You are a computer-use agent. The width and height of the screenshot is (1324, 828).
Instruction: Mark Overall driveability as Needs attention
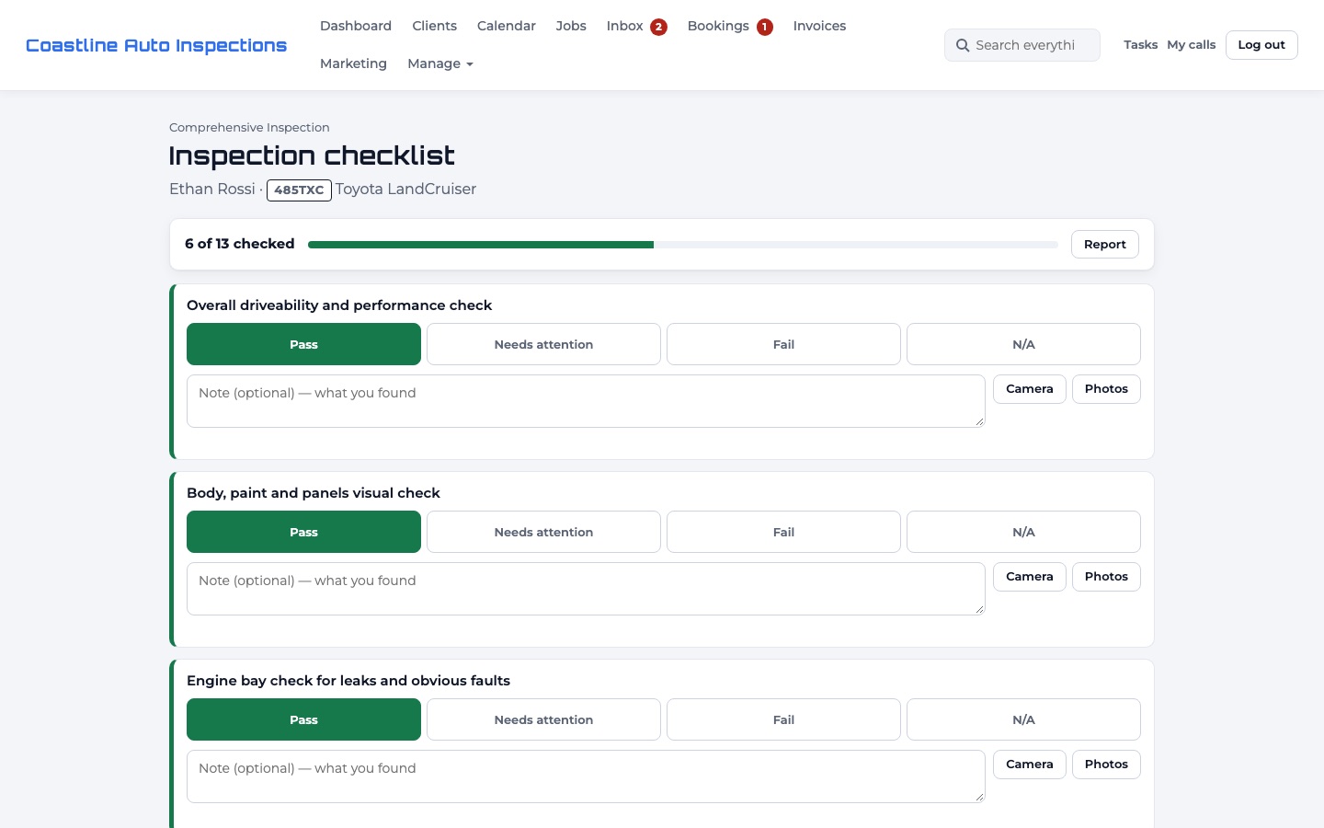coord(543,344)
